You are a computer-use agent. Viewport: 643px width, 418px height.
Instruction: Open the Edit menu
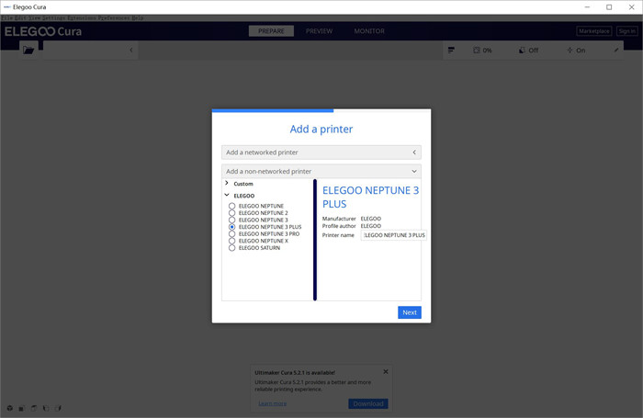(20, 18)
